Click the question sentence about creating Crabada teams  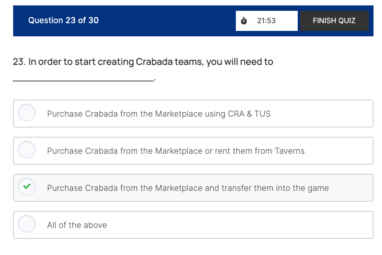pyautogui.click(x=143, y=62)
